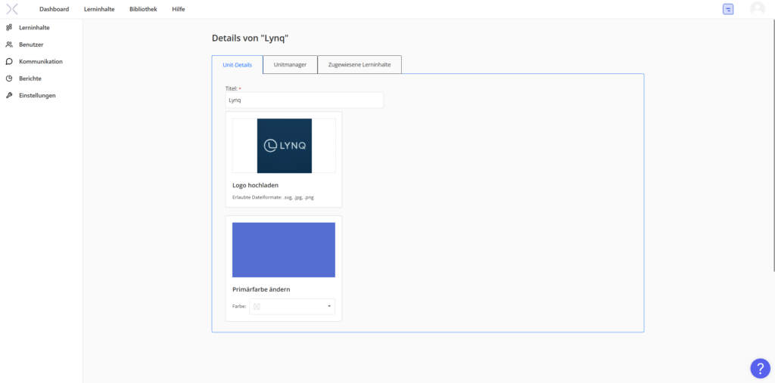Open the user profile avatar

[757, 9]
